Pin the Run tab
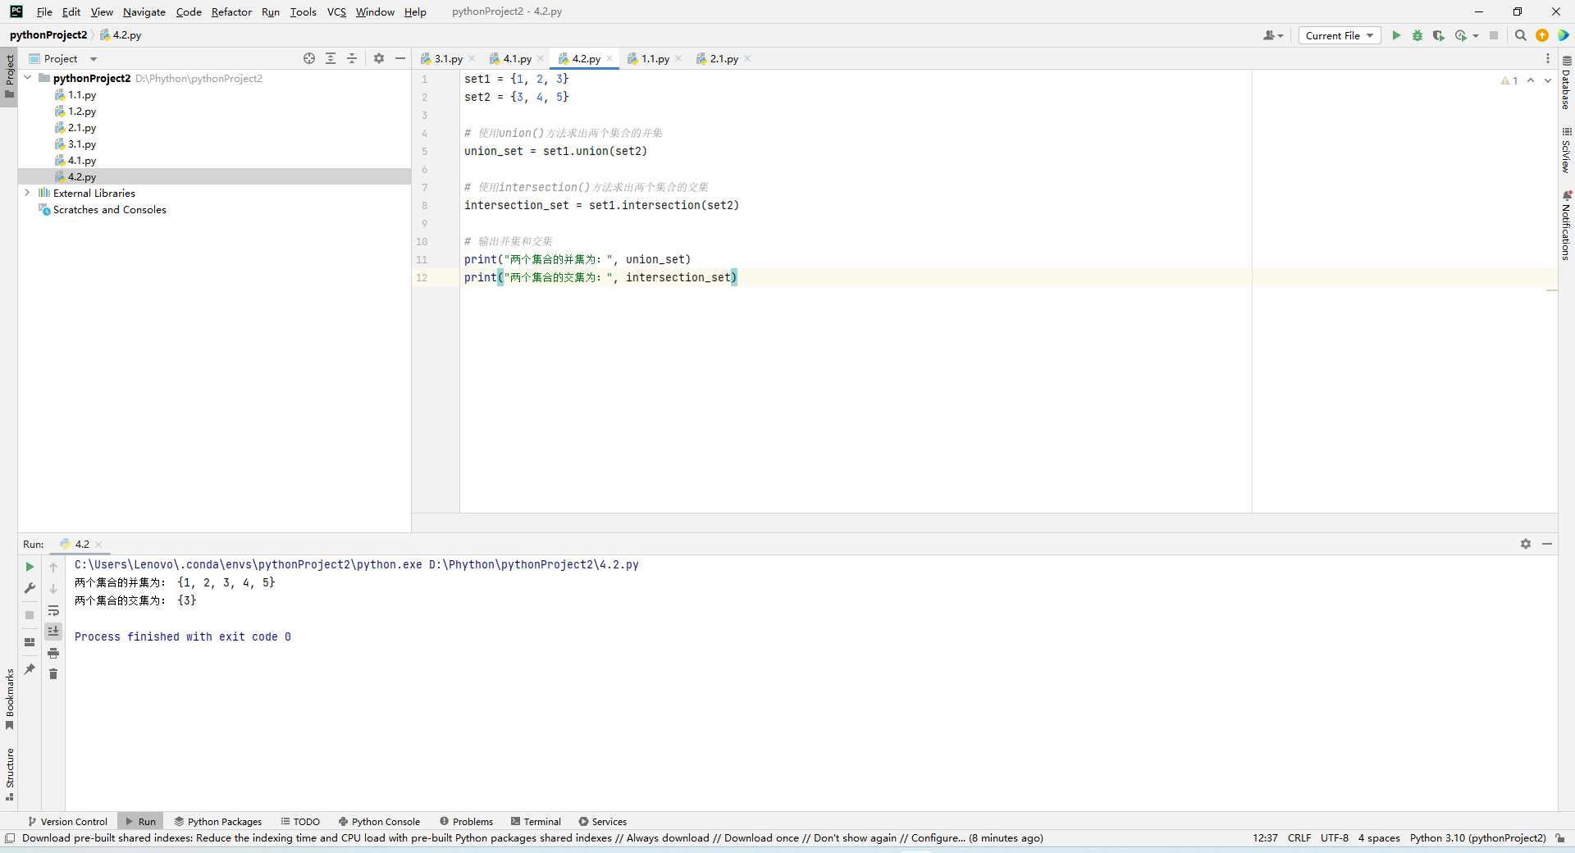 [30, 669]
